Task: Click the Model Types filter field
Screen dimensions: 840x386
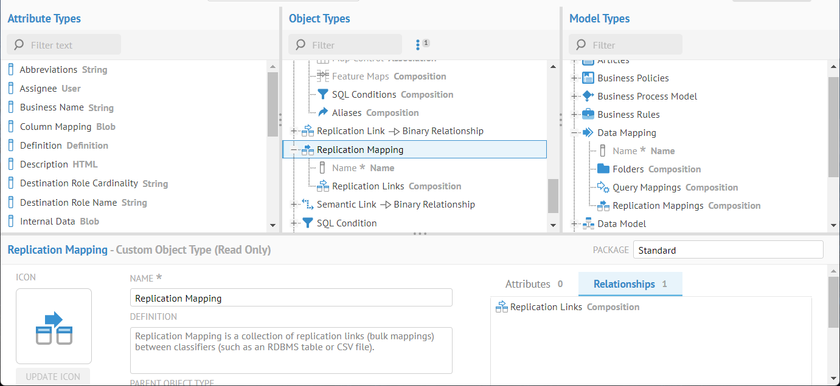Action: pos(633,45)
